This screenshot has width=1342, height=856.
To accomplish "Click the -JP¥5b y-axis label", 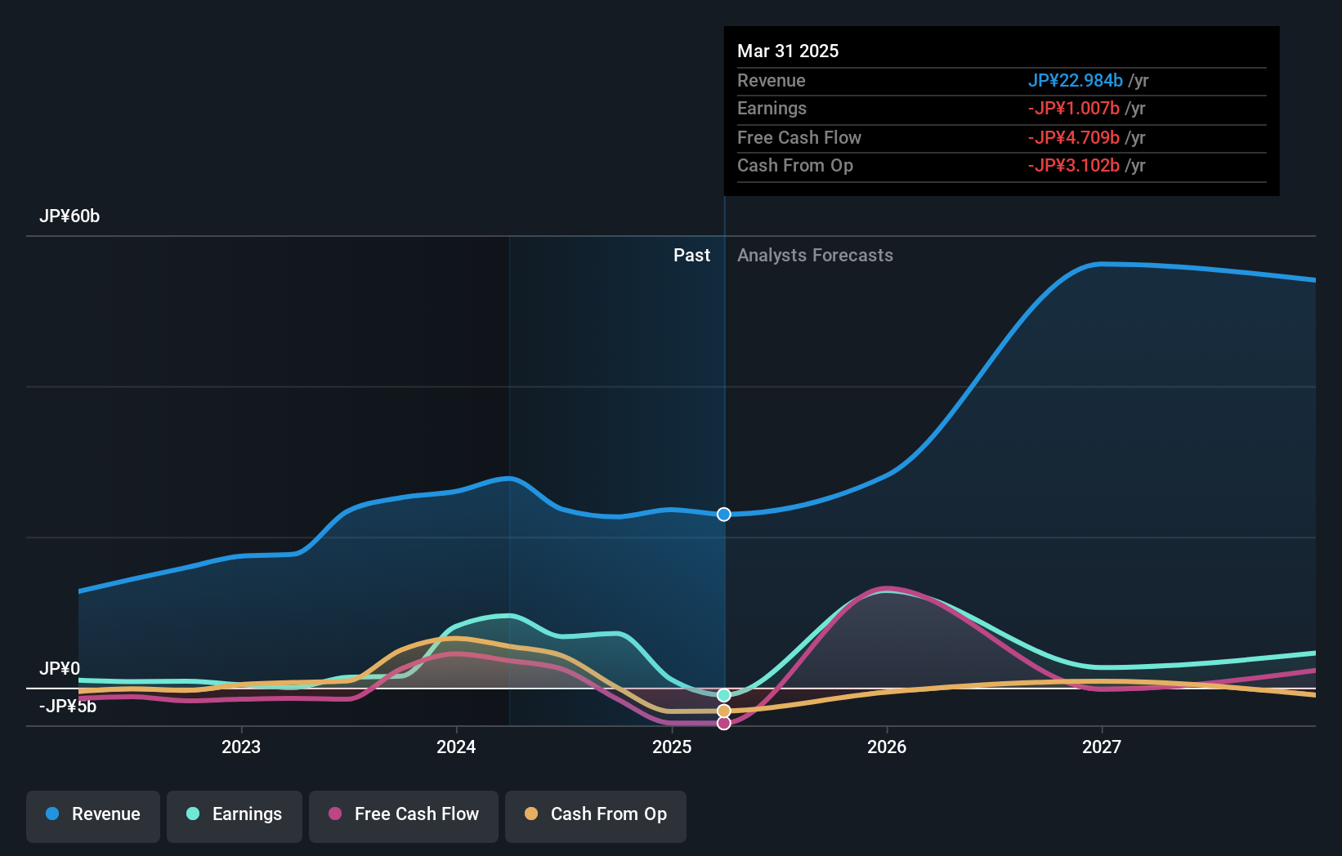I will pyautogui.click(x=68, y=707).
